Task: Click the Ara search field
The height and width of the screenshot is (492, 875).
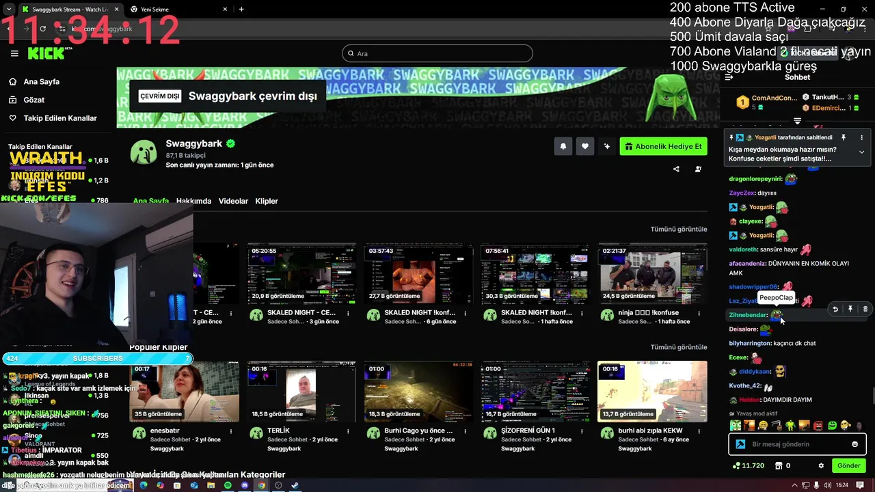Action: pyautogui.click(x=437, y=53)
